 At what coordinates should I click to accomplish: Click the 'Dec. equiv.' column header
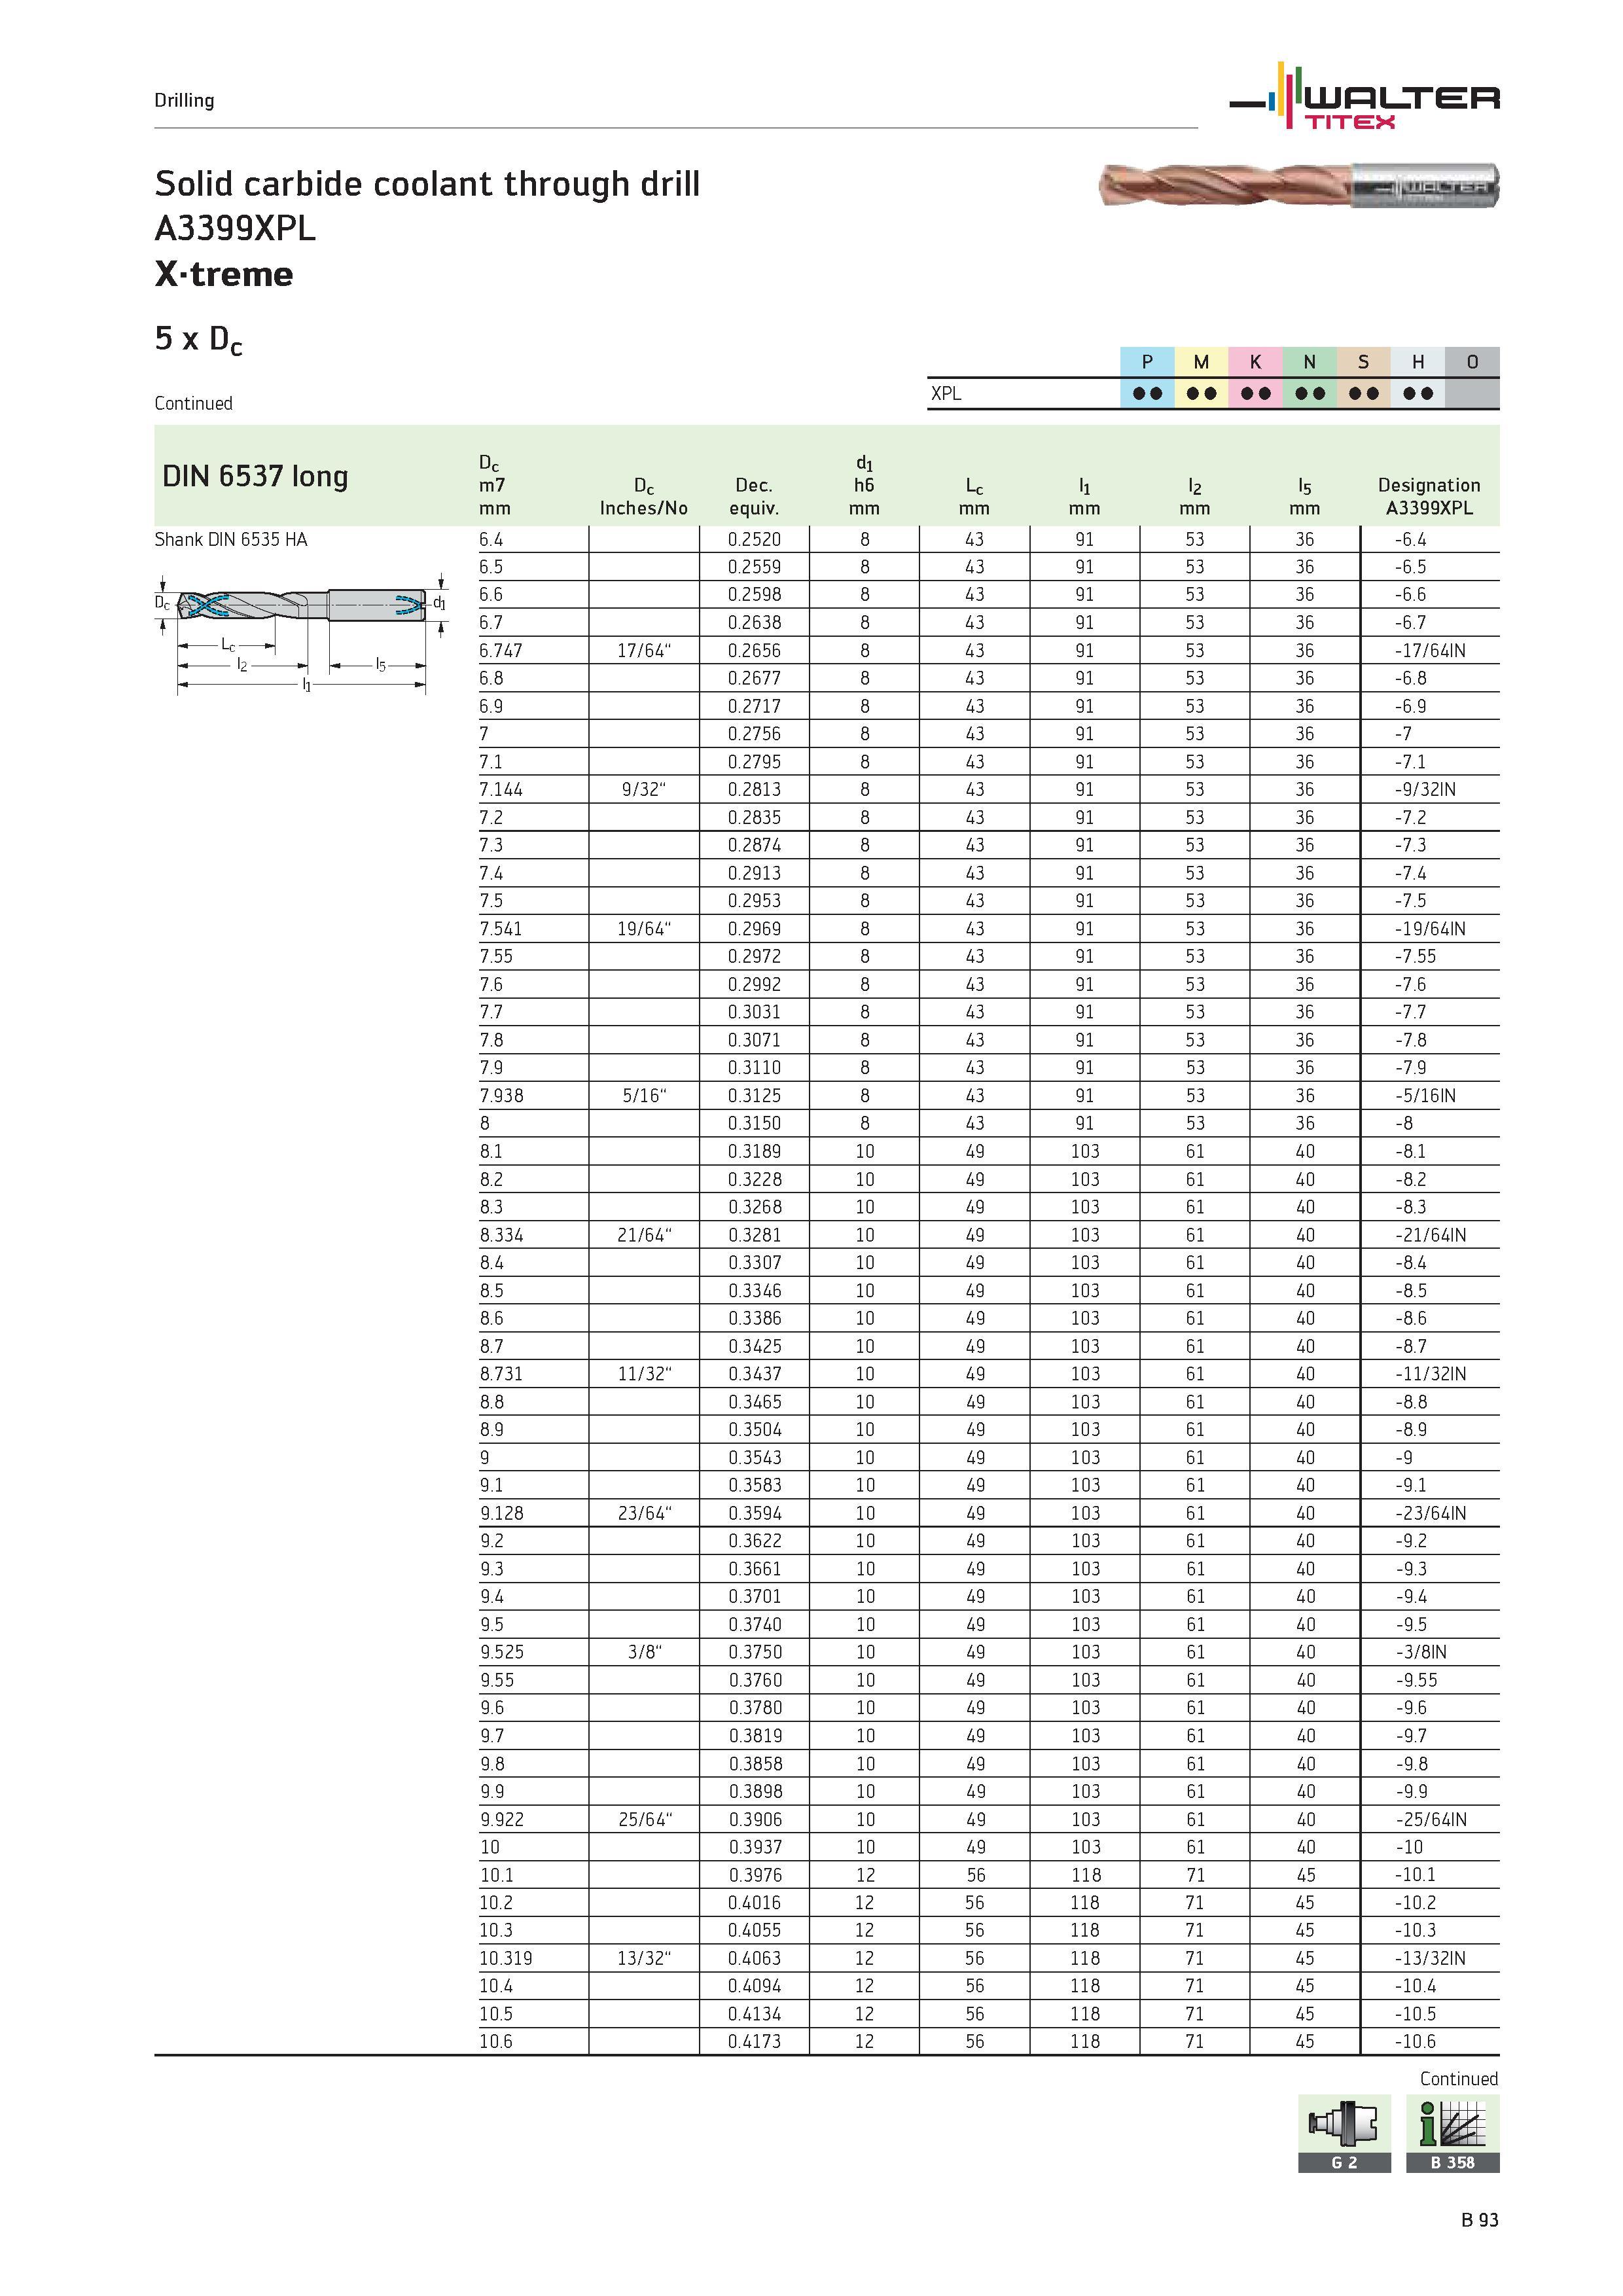(x=754, y=496)
